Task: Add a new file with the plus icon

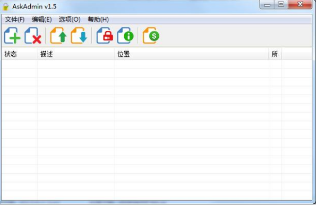Action: 12,36
